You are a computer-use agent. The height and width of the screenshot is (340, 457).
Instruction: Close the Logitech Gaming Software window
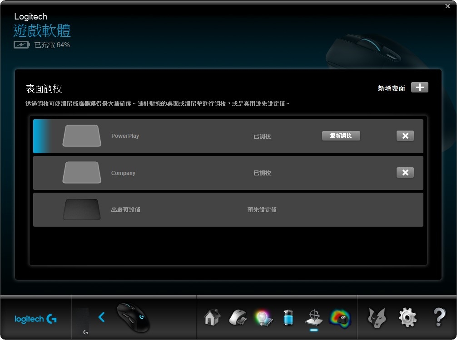[447, 6]
